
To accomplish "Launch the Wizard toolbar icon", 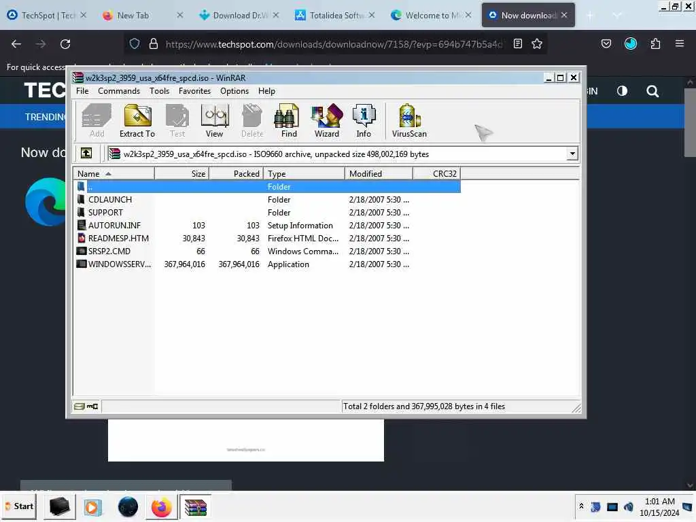I will pos(327,120).
